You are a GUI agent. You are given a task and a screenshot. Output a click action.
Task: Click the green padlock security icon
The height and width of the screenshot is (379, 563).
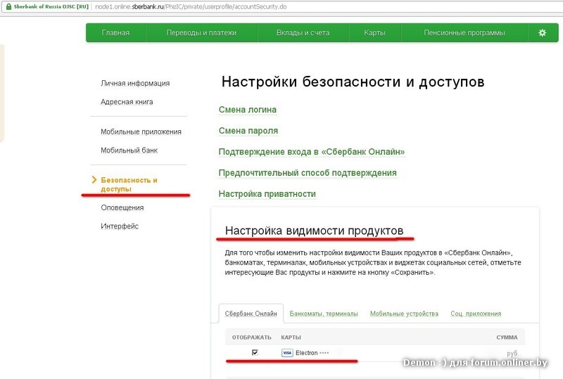[x=8, y=6]
